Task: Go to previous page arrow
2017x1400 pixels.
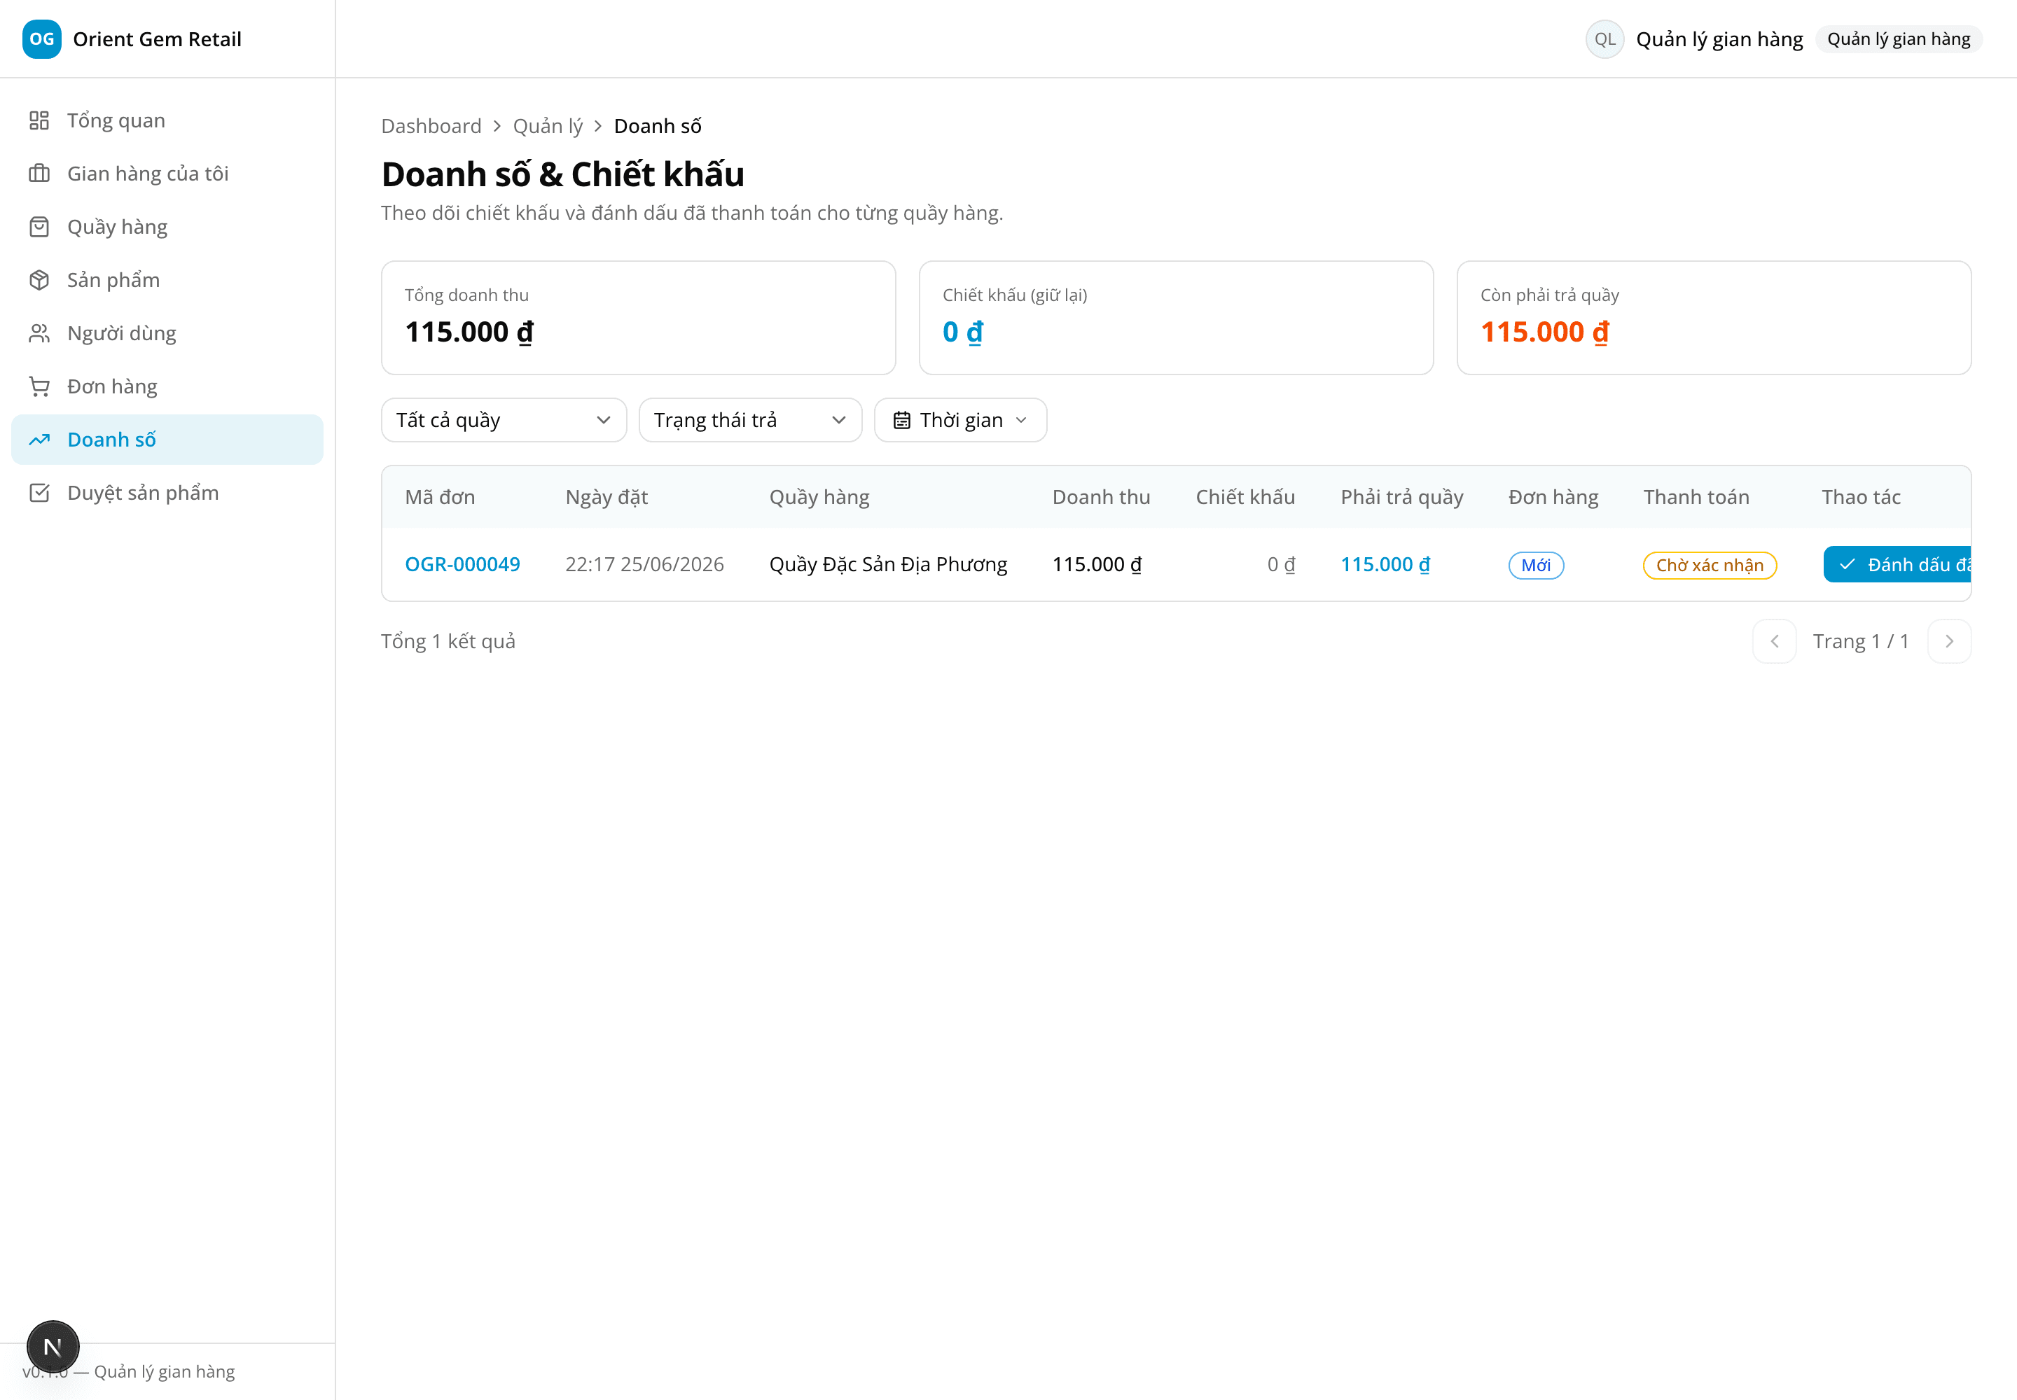Action: pyautogui.click(x=1774, y=641)
